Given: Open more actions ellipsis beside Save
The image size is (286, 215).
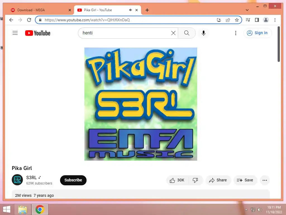Looking at the screenshot, I should tap(265, 180).
